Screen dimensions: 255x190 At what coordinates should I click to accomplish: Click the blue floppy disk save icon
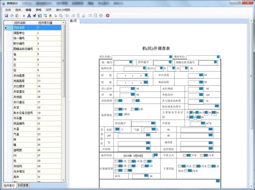point(6,16)
